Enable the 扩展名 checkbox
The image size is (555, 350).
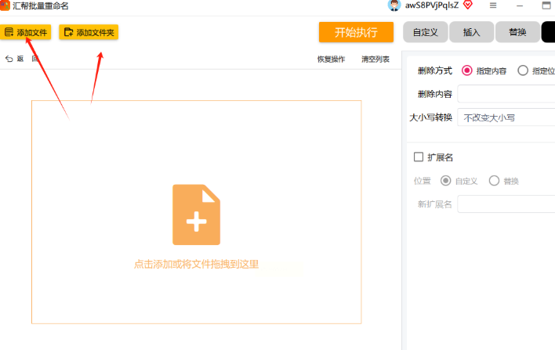click(x=419, y=157)
